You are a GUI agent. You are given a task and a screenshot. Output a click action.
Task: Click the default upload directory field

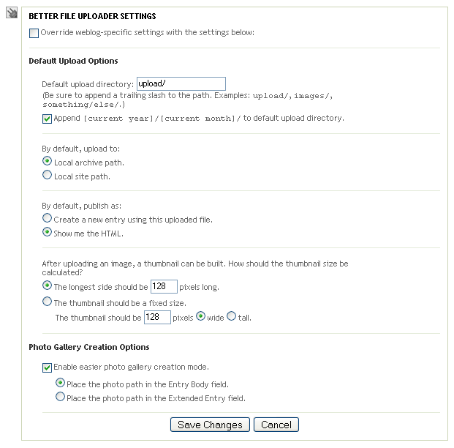[181, 83]
